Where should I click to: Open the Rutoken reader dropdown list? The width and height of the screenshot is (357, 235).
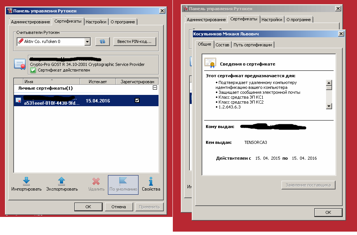tap(88, 41)
